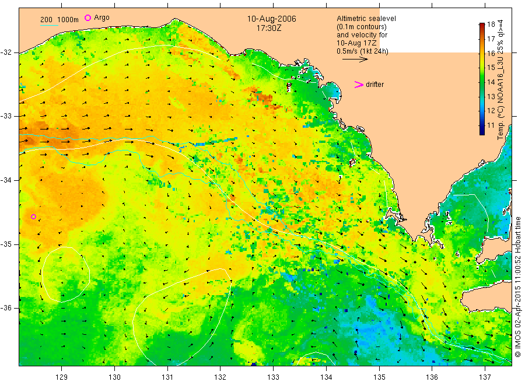The width and height of the screenshot is (525, 385).
Task: Click the -32 latitude axis label
Action: click(x=6, y=52)
